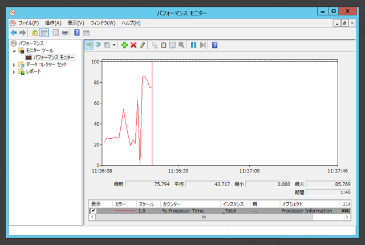This screenshot has height=245, width=365.
Task: Select レポート in the tree
Action: coord(33,71)
